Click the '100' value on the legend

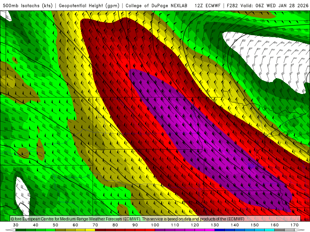(x=155, y=225)
